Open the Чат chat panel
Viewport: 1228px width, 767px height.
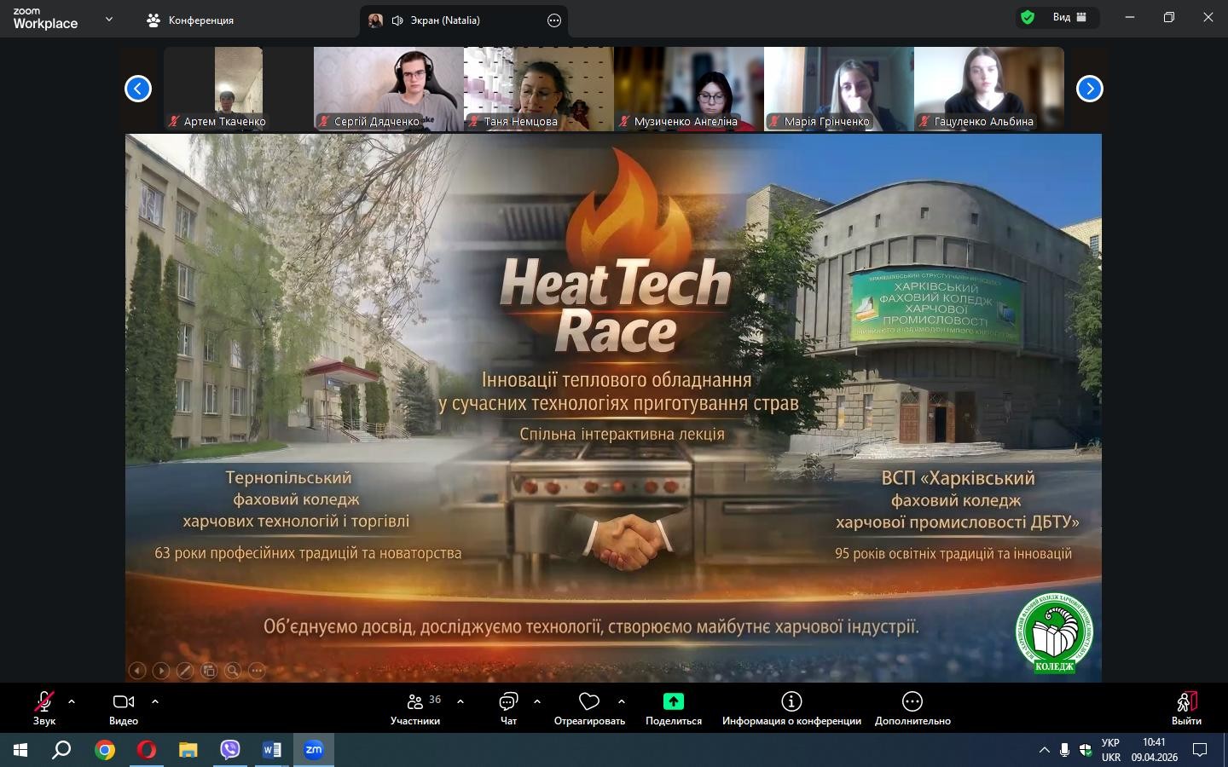(x=508, y=707)
